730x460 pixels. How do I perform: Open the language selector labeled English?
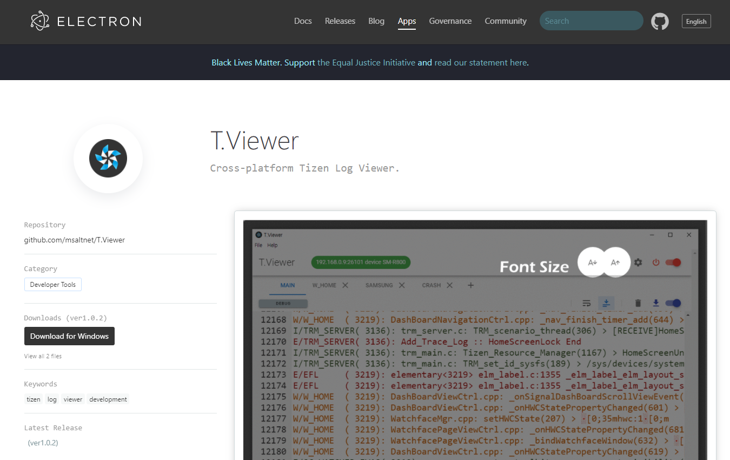coord(696,21)
